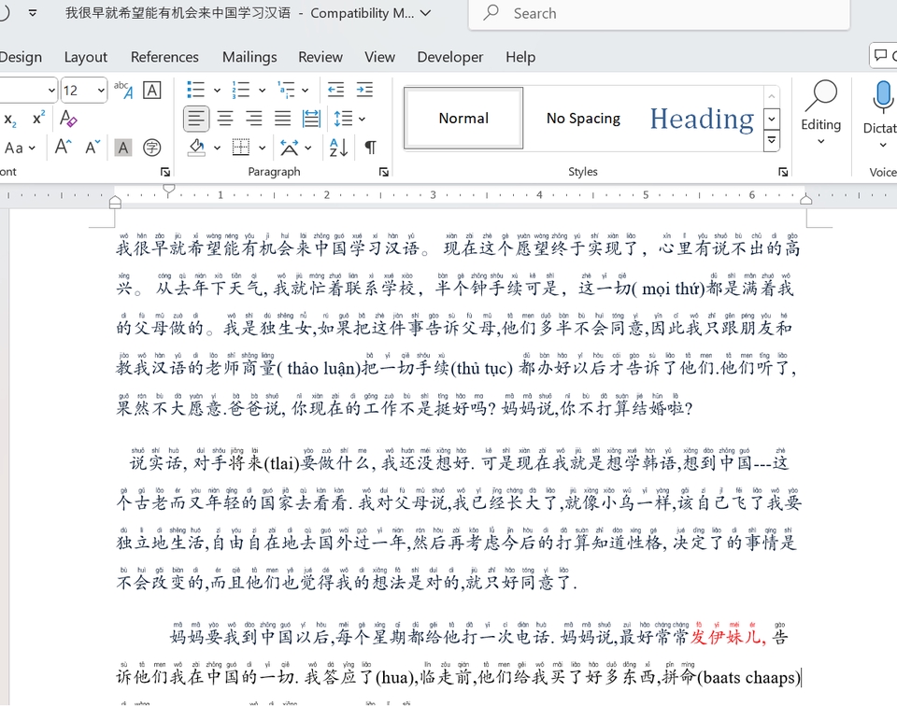
Task: Click Line and Paragraph Spacing icon
Action: pyautogui.click(x=343, y=119)
